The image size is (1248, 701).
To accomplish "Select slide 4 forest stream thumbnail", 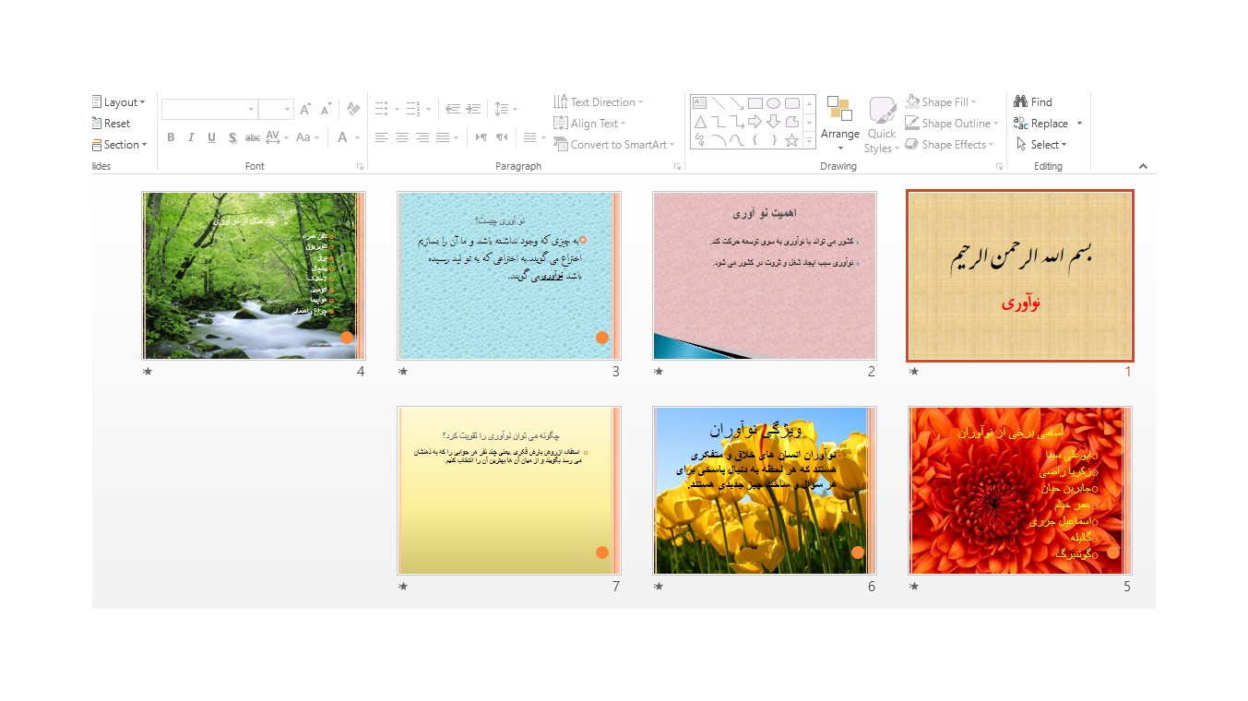I will click(254, 276).
